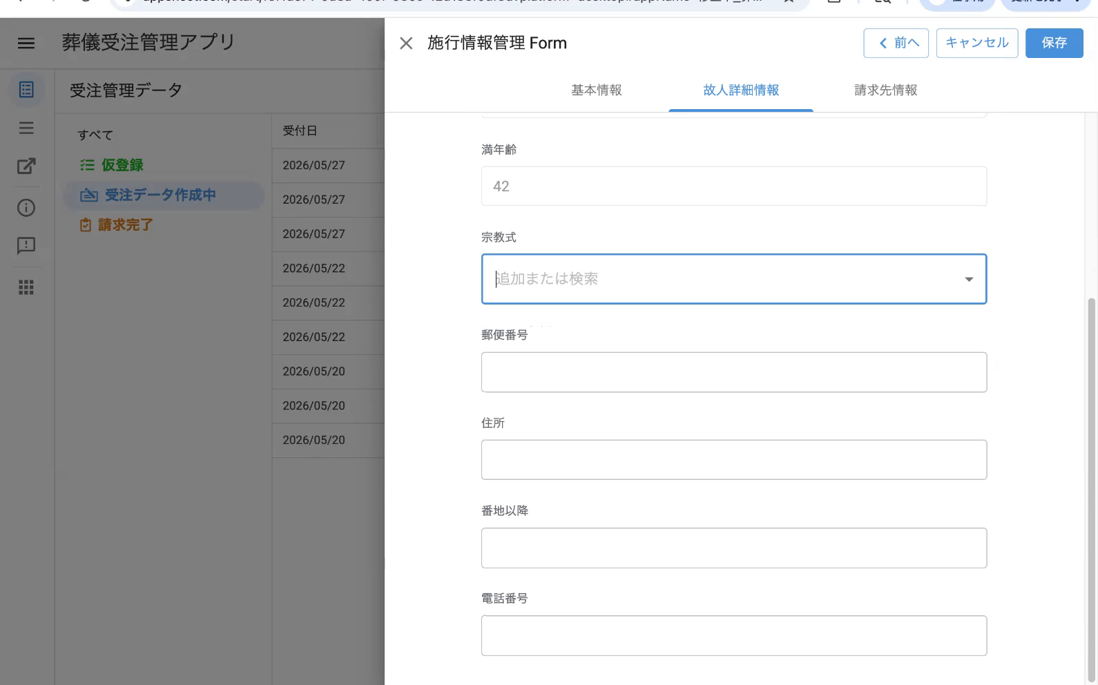Screen dimensions: 1098x685
Task: Open the feedback speech bubble icon
Action: coord(26,246)
